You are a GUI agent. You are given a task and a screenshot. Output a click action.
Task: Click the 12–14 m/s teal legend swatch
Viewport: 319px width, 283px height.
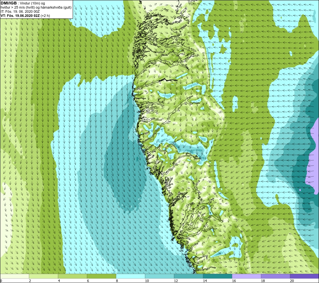189,276
